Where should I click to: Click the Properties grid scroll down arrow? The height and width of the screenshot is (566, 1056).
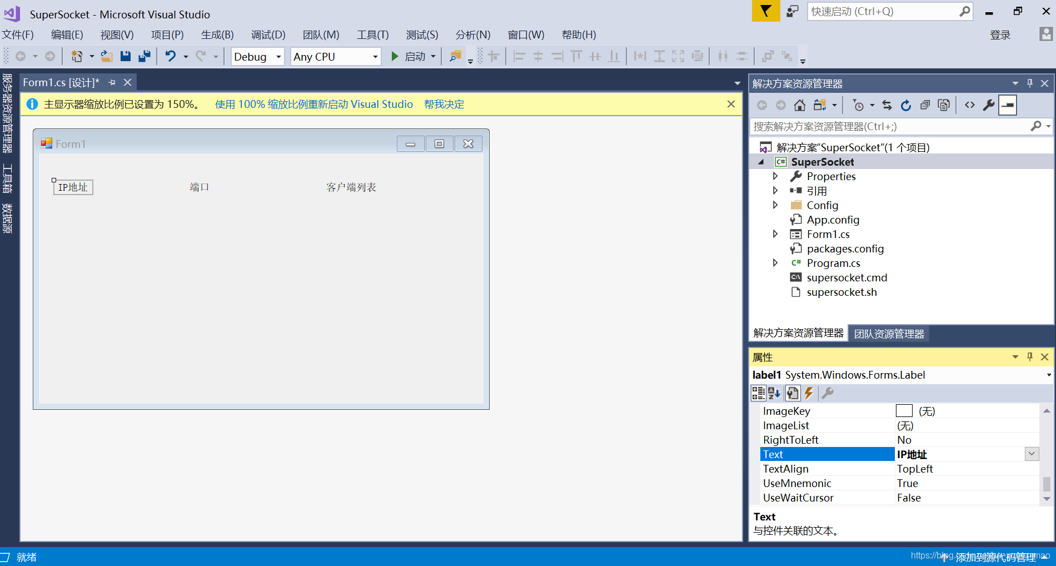1047,499
